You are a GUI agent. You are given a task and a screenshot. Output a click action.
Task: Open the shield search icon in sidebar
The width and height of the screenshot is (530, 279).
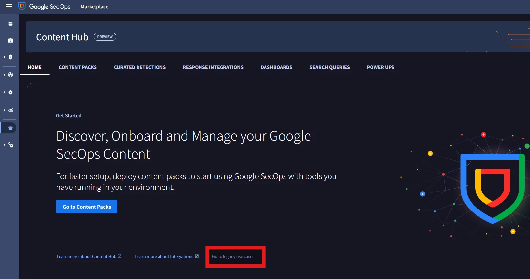tap(11, 57)
